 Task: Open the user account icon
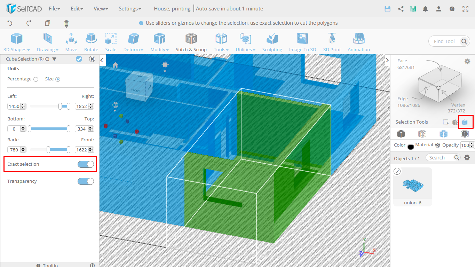pyautogui.click(x=439, y=9)
